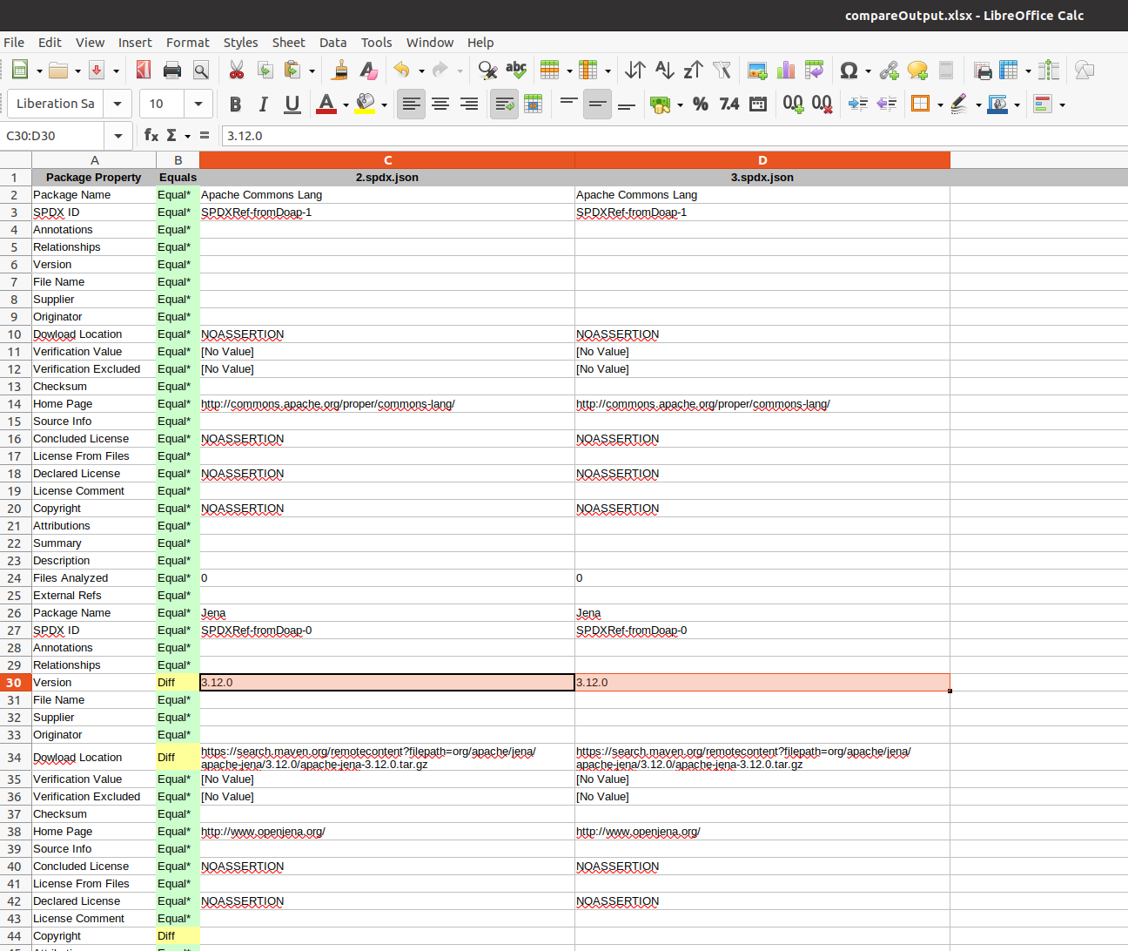Image resolution: width=1128 pixels, height=951 pixels.
Task: Toggle Center Vertically alignment
Action: 597,105
